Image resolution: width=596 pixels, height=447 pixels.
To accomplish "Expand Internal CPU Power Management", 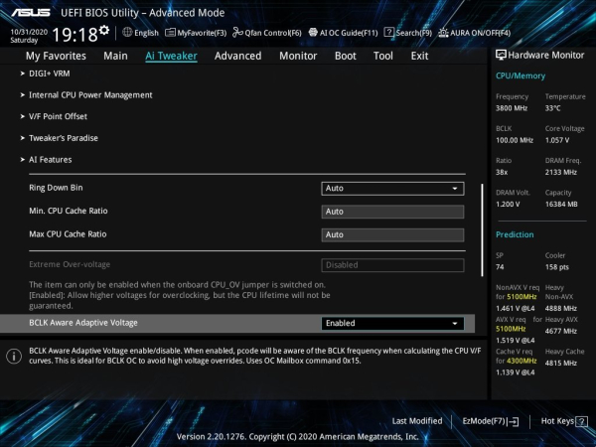I will pos(90,95).
